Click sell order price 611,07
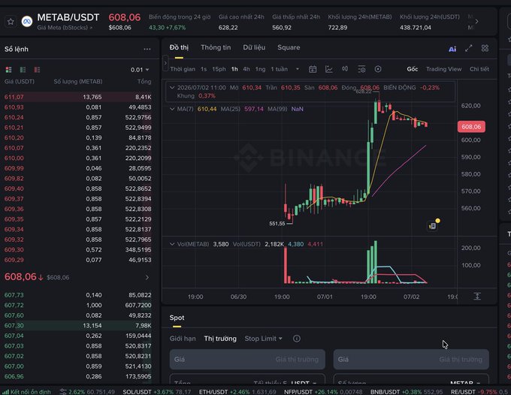511x395 pixels. click(x=14, y=97)
